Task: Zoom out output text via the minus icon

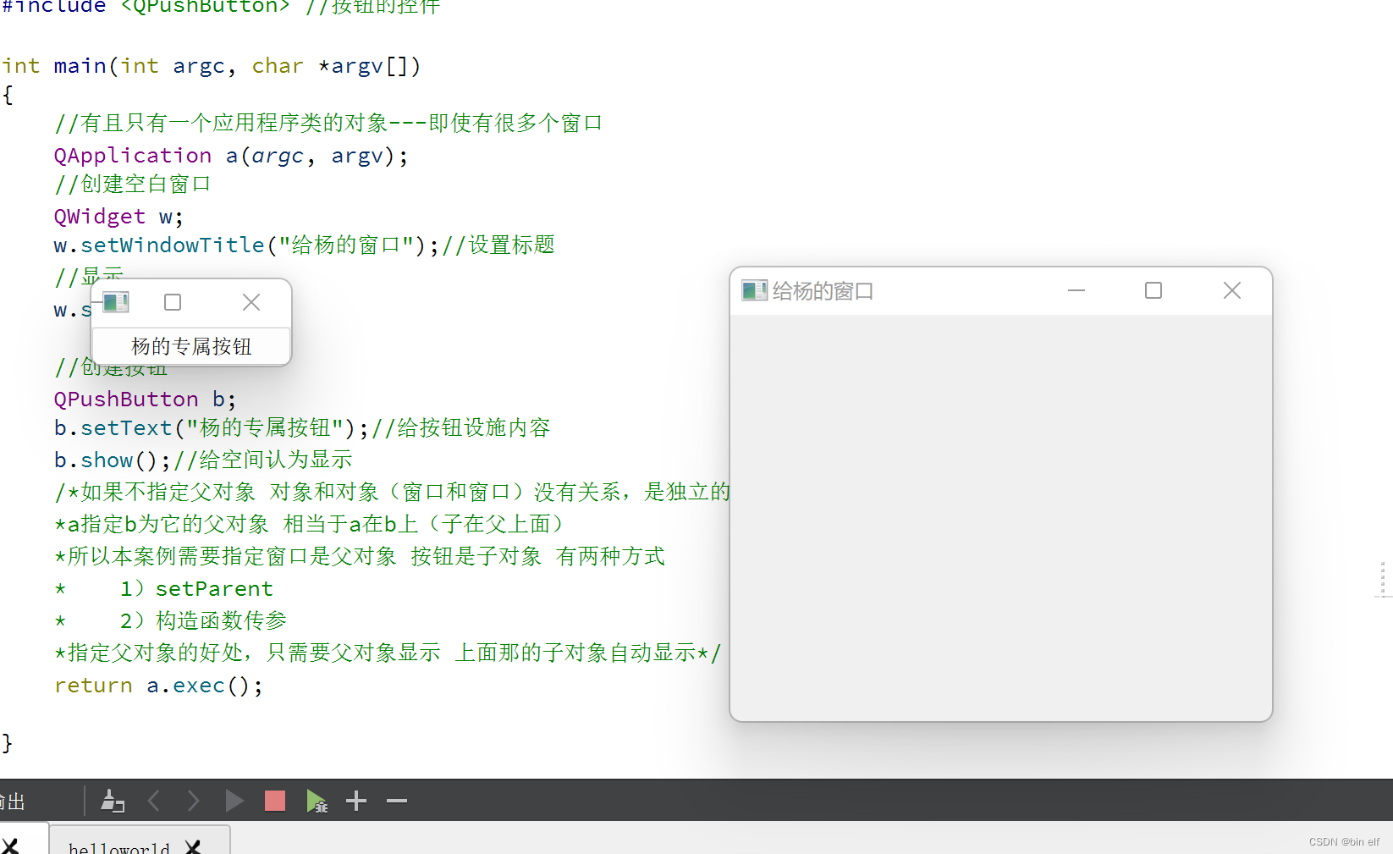Action: [396, 801]
